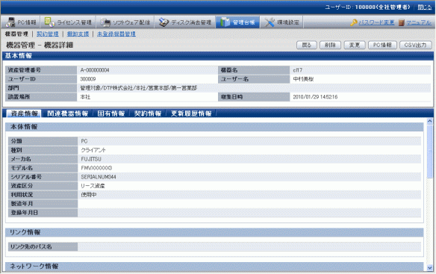Switch to the 関連機器情報 tab
436x274 pixels.
[67, 113]
